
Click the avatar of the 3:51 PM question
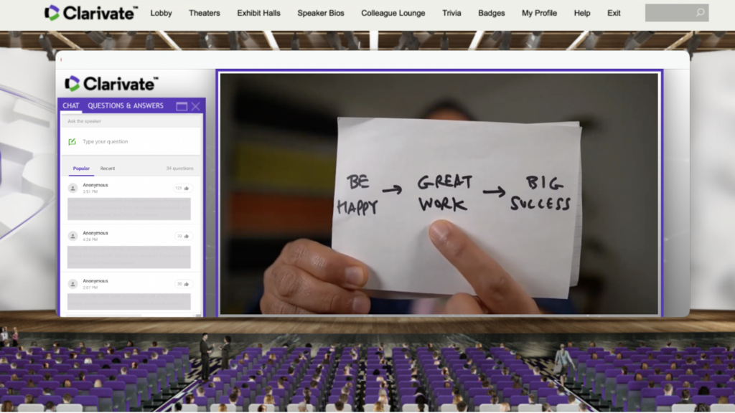(72, 188)
